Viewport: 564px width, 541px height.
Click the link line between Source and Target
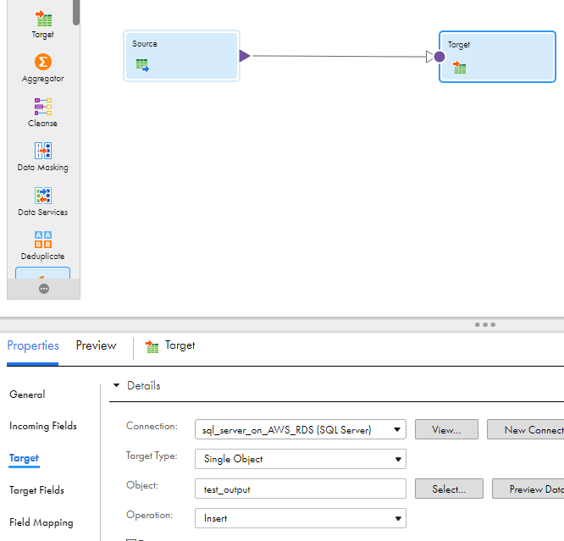point(338,56)
